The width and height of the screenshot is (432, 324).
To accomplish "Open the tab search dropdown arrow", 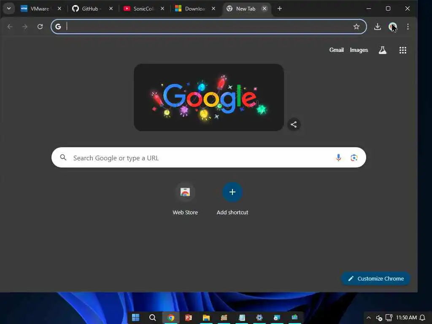I will click(x=9, y=8).
